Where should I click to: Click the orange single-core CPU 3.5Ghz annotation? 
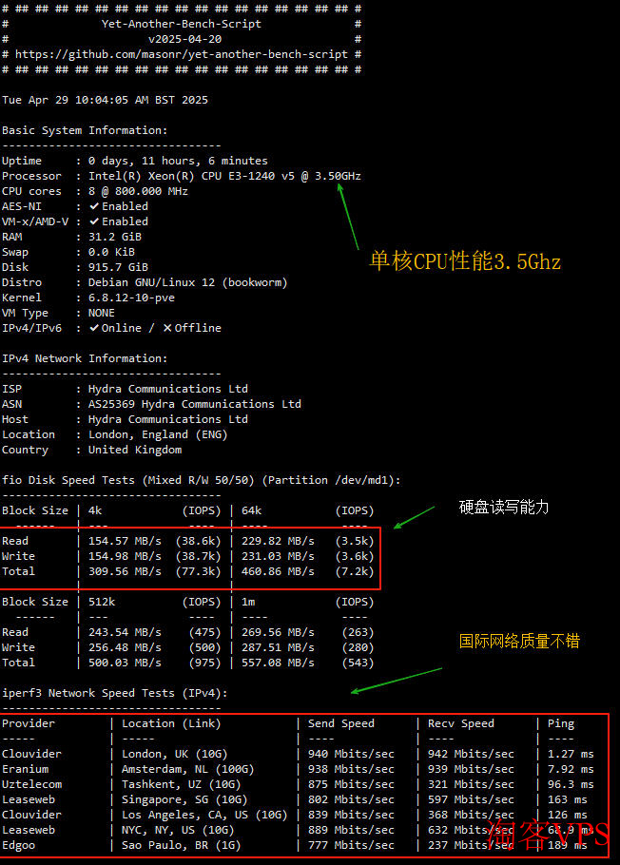(x=465, y=261)
